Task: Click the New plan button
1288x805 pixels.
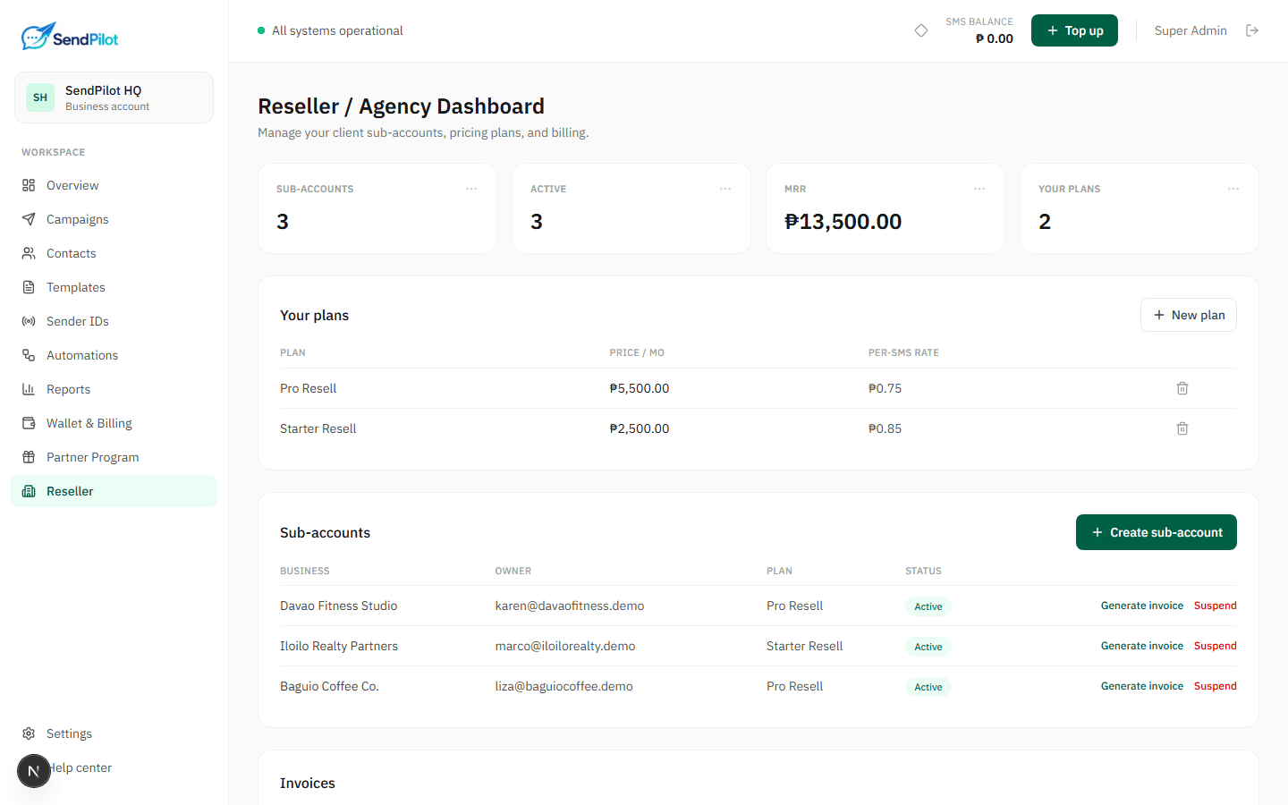Action: click(x=1189, y=315)
